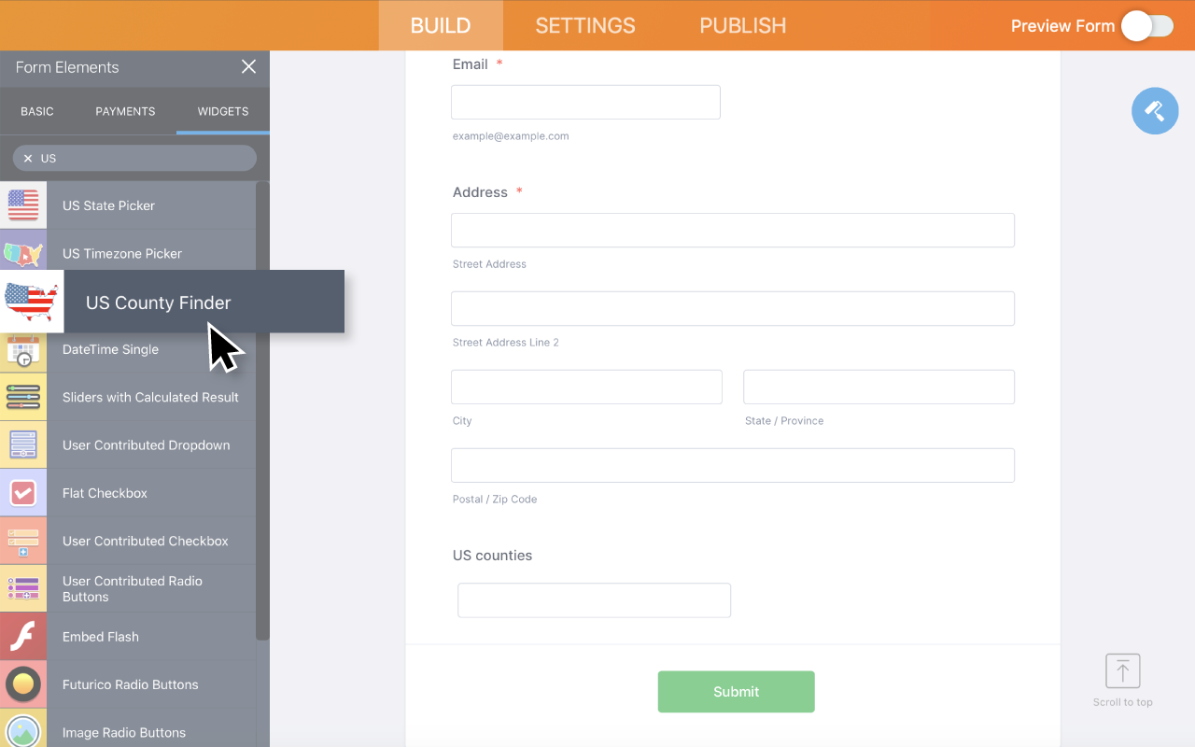Click the Postal / Zip Code field
This screenshot has height=747, width=1195.
coord(733,465)
